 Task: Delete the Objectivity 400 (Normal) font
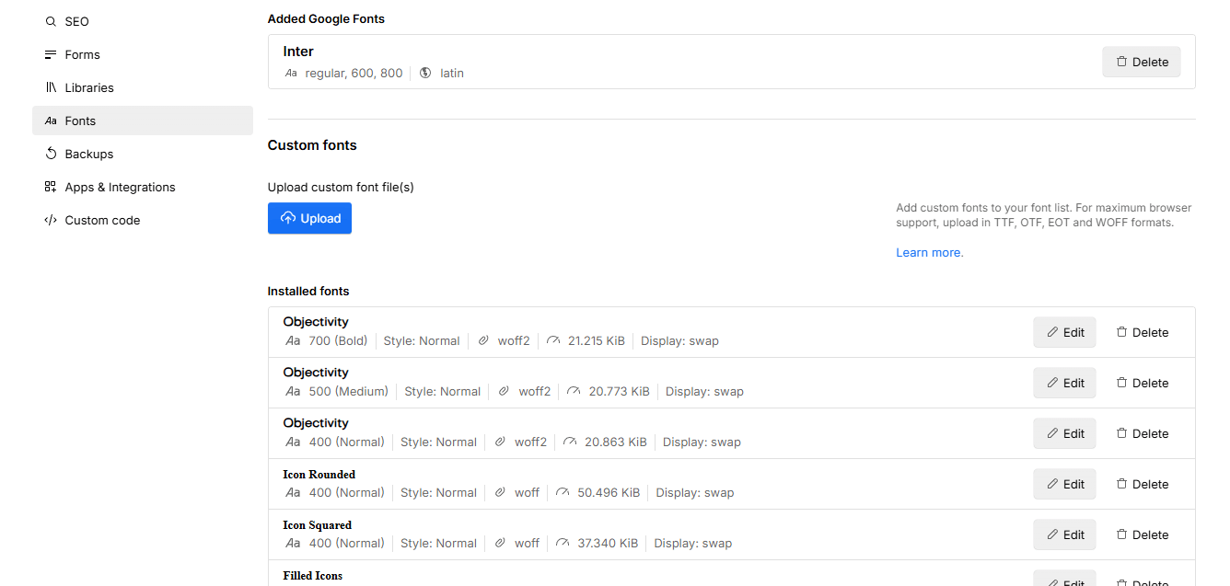(1142, 433)
